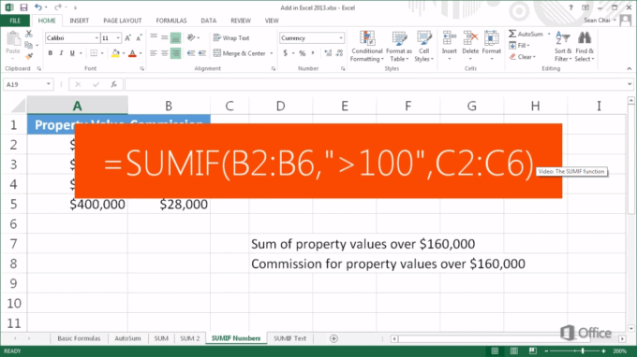
Task: Open the PAGE LAYOUT ribbon tab
Action: pos(123,21)
